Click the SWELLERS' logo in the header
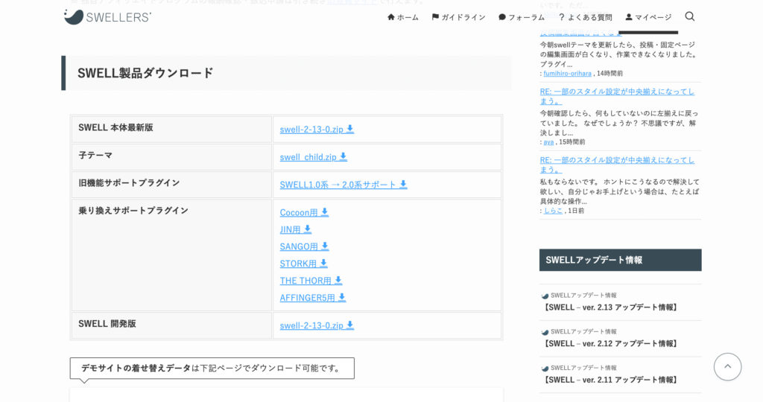 coord(107,16)
